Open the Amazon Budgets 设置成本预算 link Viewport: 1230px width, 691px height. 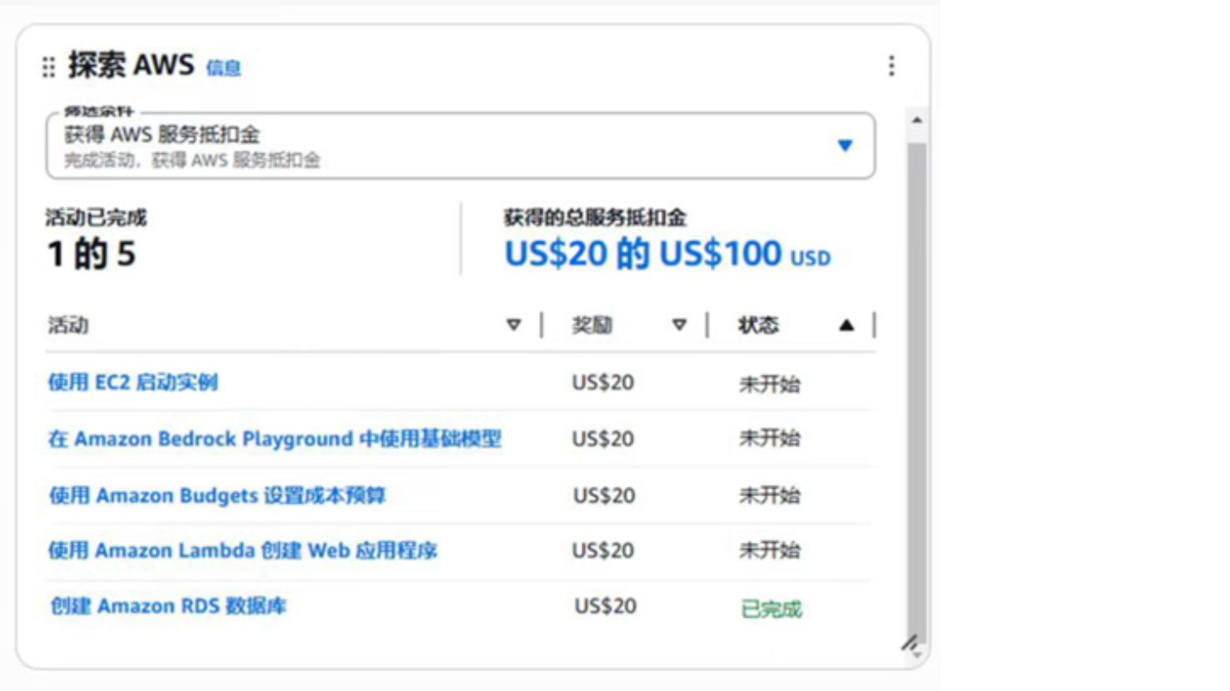pyautogui.click(x=217, y=495)
